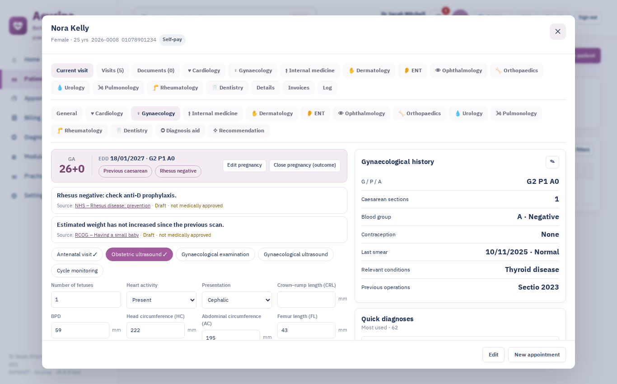Expand the Presentation dropdown showing Cephalic
The height and width of the screenshot is (384, 617).
click(237, 300)
